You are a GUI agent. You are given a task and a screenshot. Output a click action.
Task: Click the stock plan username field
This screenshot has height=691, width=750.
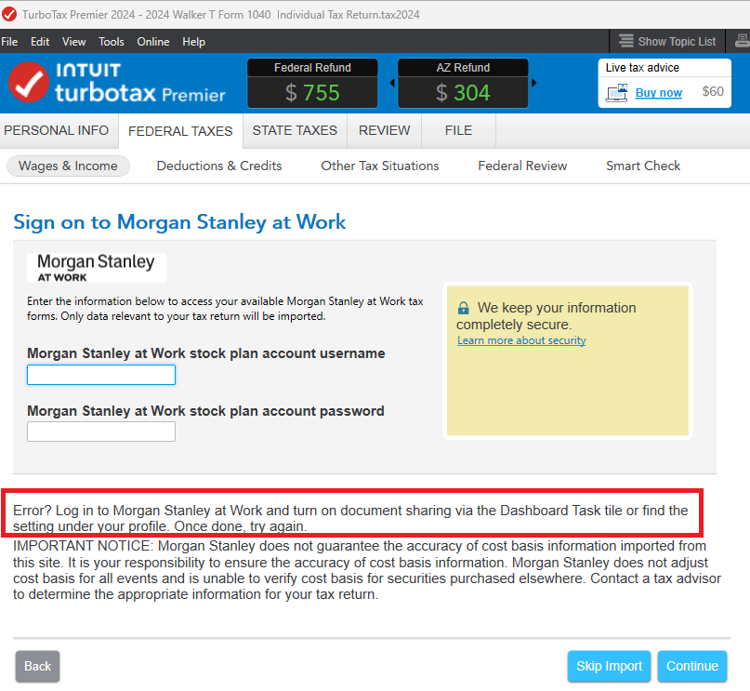[101, 375]
